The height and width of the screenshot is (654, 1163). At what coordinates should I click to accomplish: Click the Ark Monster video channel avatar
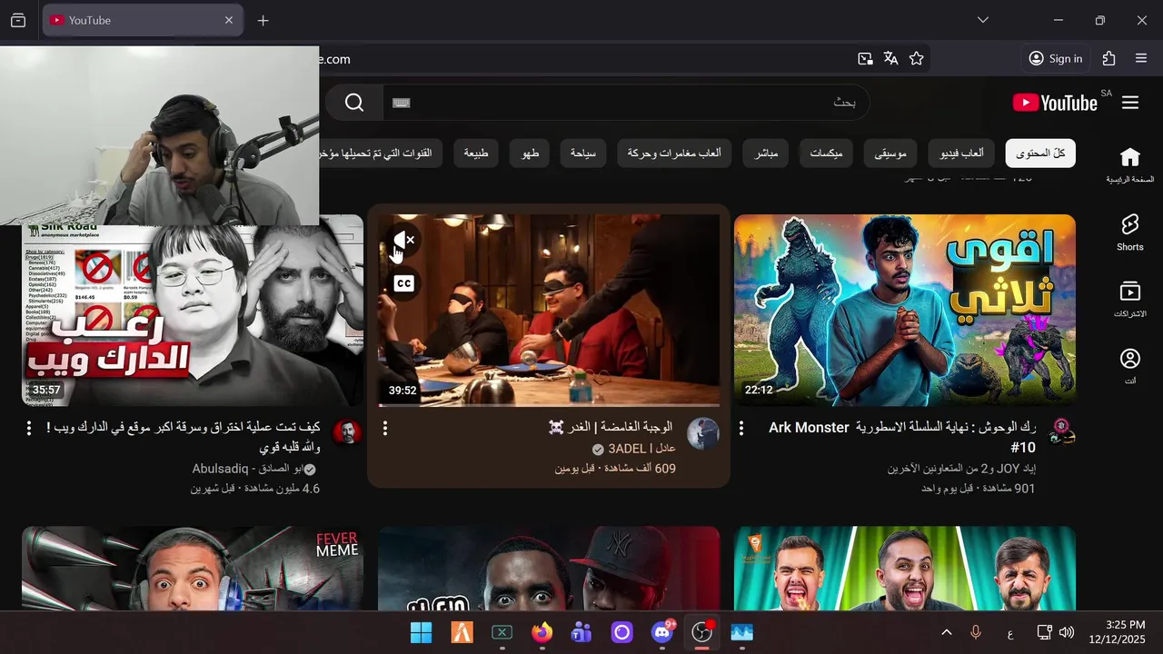click(1061, 433)
